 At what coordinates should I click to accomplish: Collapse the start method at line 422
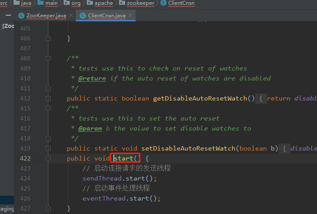pos(48,158)
